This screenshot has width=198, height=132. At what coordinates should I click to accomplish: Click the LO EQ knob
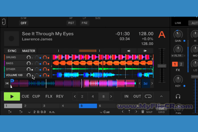click(x=195, y=64)
